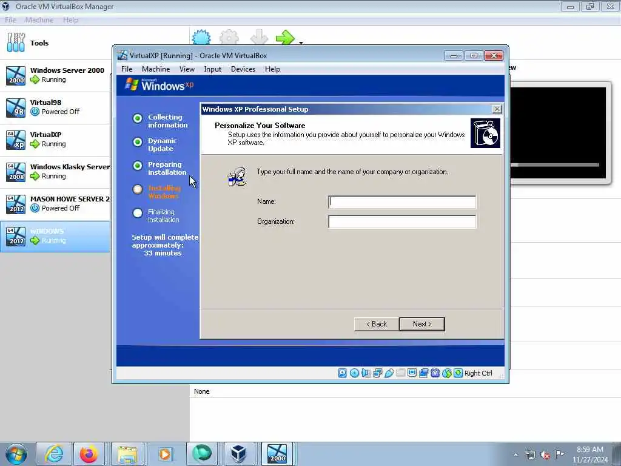621x466 pixels.
Task: Click the Organization input field
Action: pos(402,221)
